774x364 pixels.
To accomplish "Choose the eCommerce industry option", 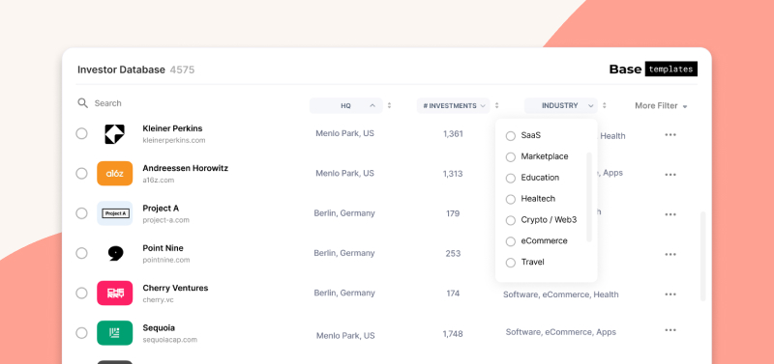I will click(x=537, y=241).
